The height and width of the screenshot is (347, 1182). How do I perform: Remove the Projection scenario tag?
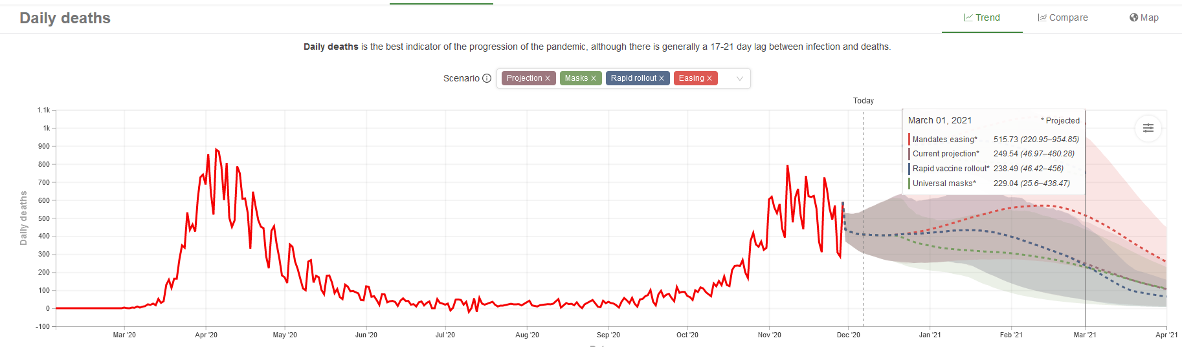click(548, 78)
